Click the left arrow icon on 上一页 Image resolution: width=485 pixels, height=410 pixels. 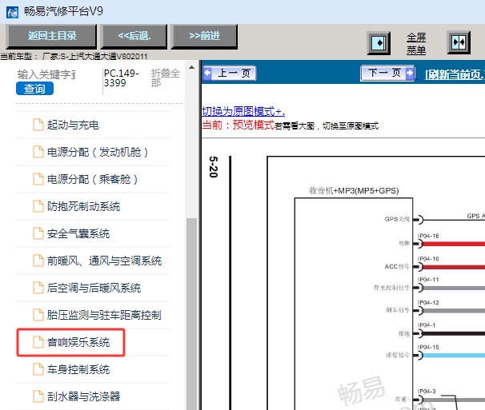(207, 74)
